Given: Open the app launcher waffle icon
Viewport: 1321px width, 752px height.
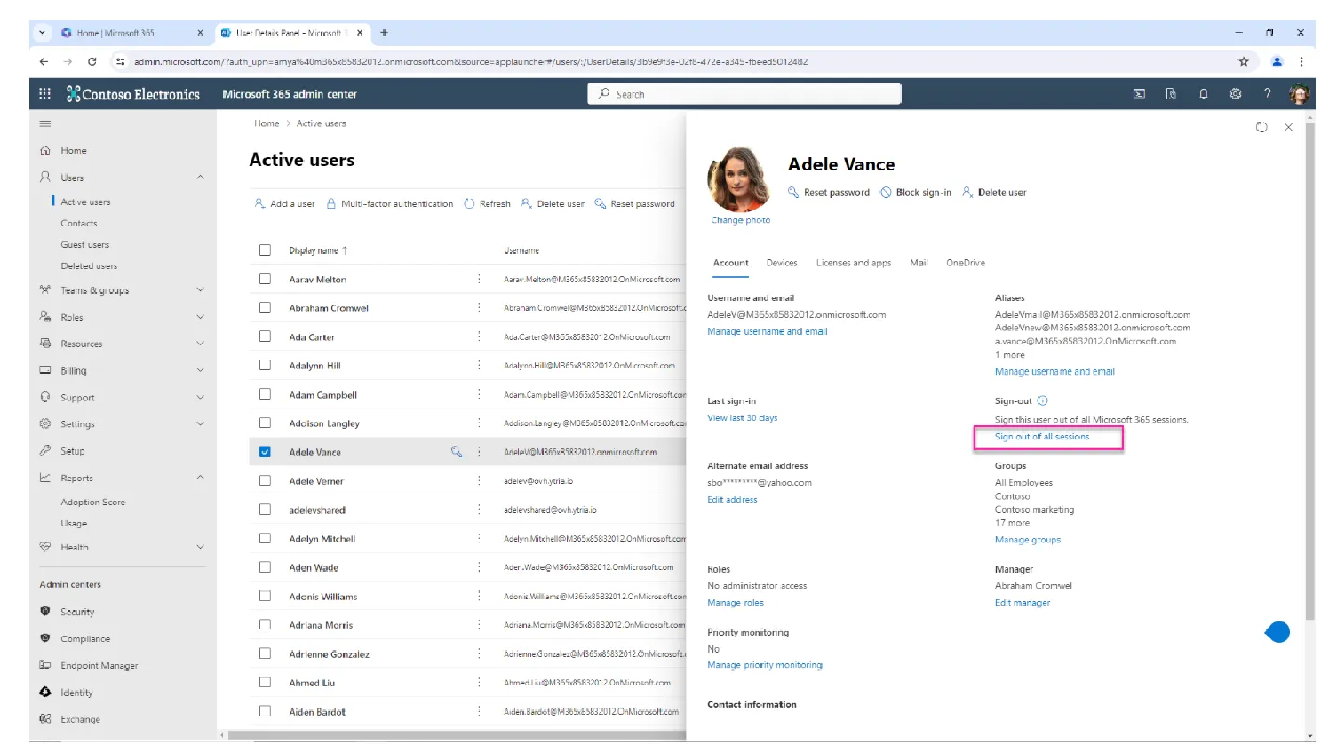Looking at the screenshot, I should coord(44,93).
